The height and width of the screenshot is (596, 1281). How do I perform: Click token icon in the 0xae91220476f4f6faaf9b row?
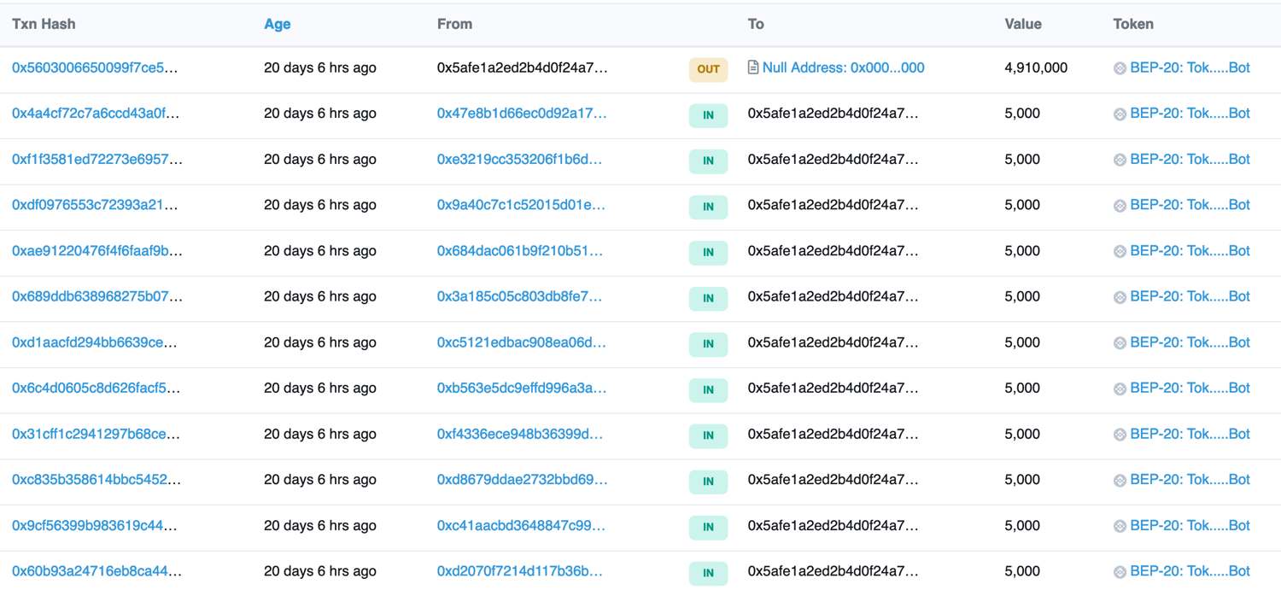[1120, 251]
